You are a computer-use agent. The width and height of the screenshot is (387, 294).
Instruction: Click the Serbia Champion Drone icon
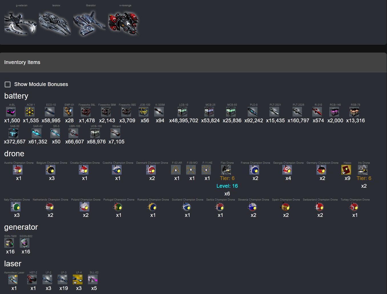pos(219,207)
